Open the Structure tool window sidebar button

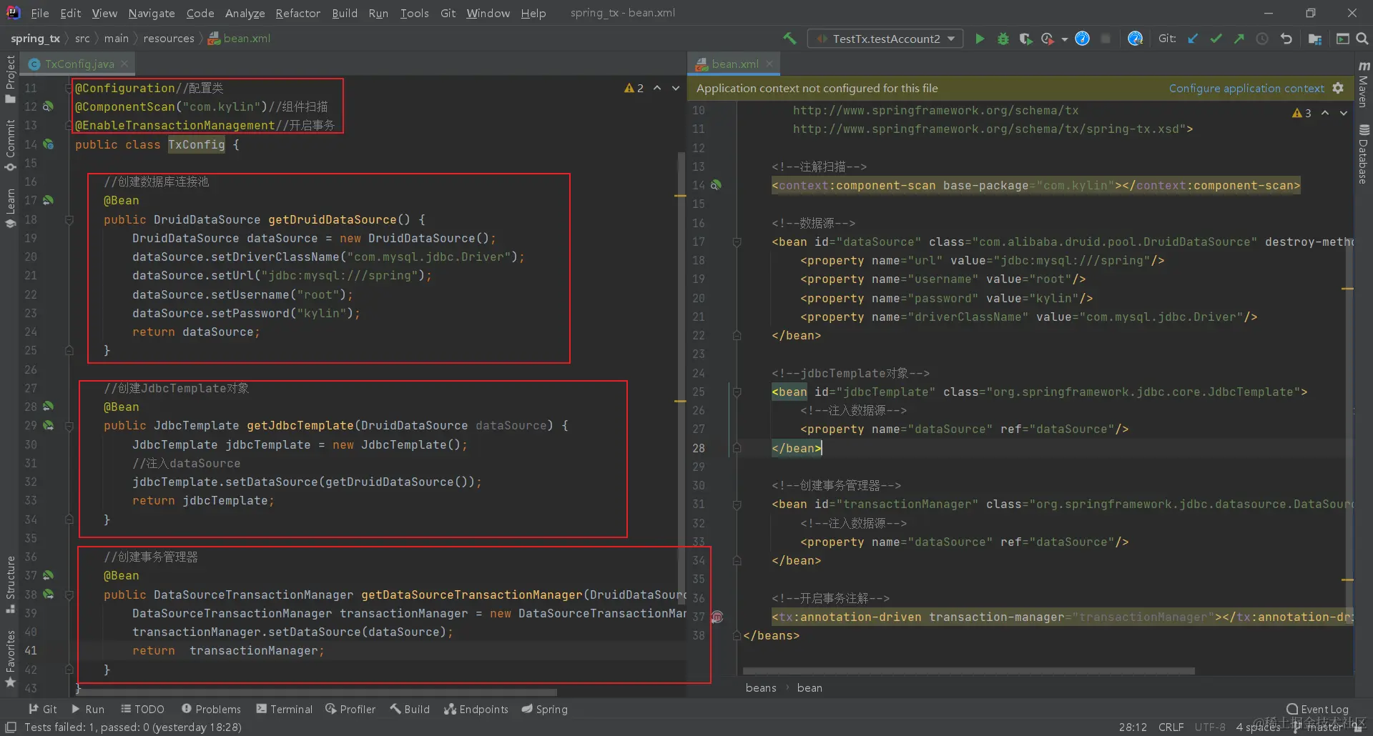[10, 584]
